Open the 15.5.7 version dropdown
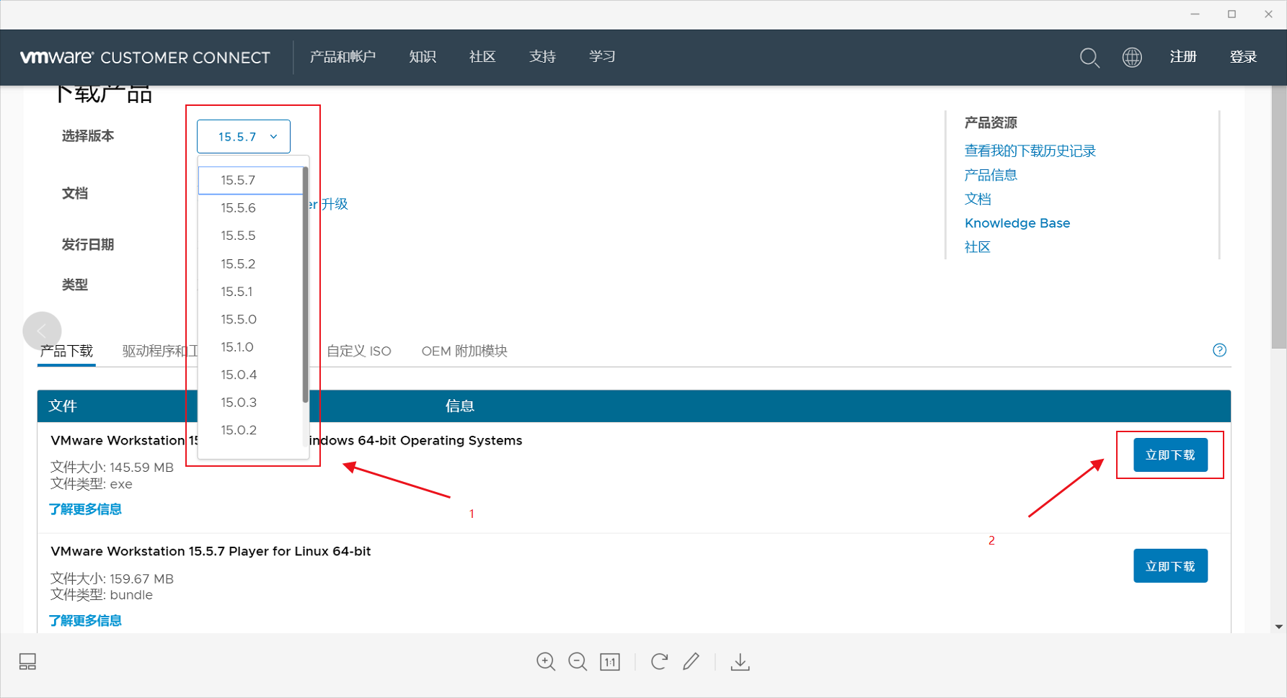The height and width of the screenshot is (698, 1287). point(244,136)
